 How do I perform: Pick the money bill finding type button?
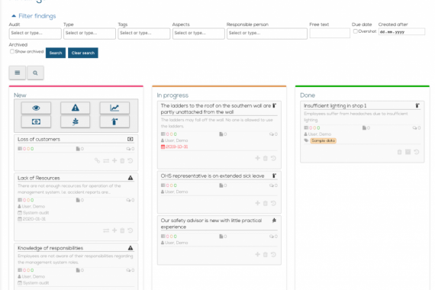36,121
